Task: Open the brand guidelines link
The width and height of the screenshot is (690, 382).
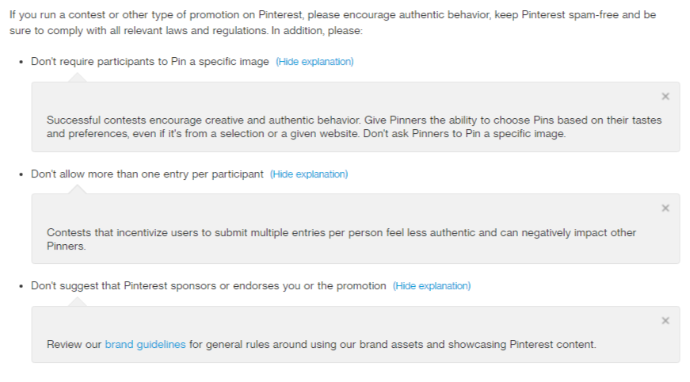Action: click(x=145, y=345)
